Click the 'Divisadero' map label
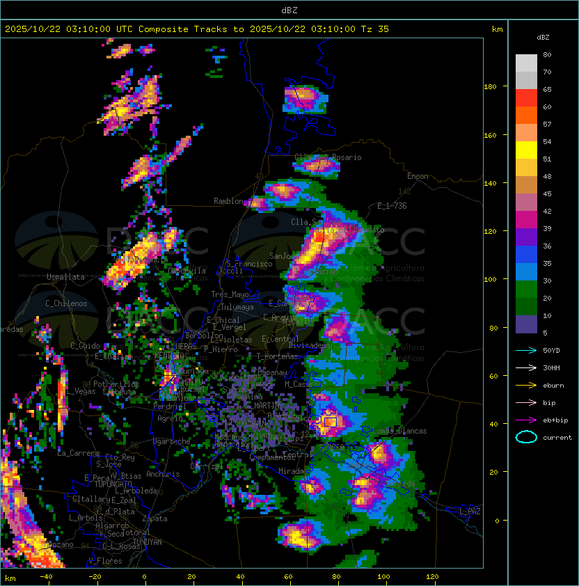579x586 pixels. 310,345
